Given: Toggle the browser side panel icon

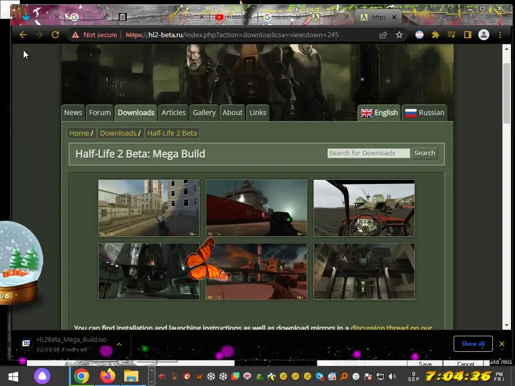Looking at the screenshot, I should coord(468,35).
